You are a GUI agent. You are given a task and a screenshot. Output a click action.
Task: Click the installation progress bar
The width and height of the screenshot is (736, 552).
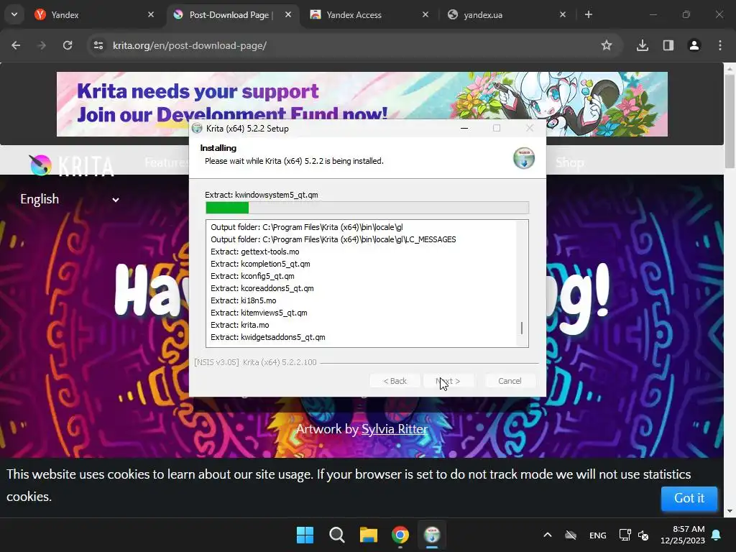(367, 208)
